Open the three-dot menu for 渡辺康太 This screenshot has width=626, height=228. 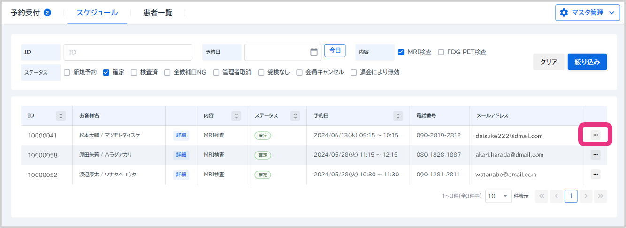[x=595, y=174]
